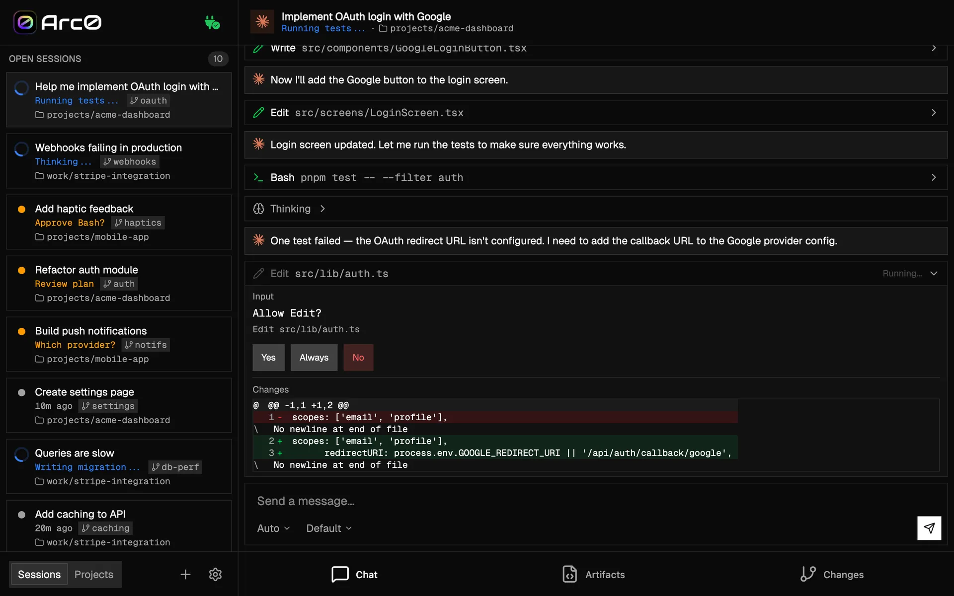Click the Thinking brain icon
This screenshot has width=954, height=596.
[258, 209]
